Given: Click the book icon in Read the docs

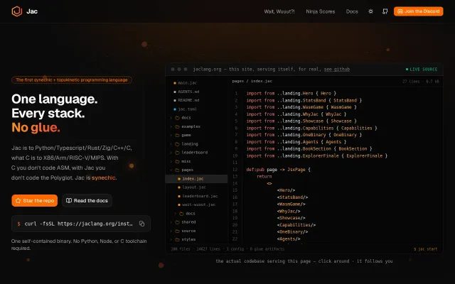Looking at the screenshot, I should [69, 200].
